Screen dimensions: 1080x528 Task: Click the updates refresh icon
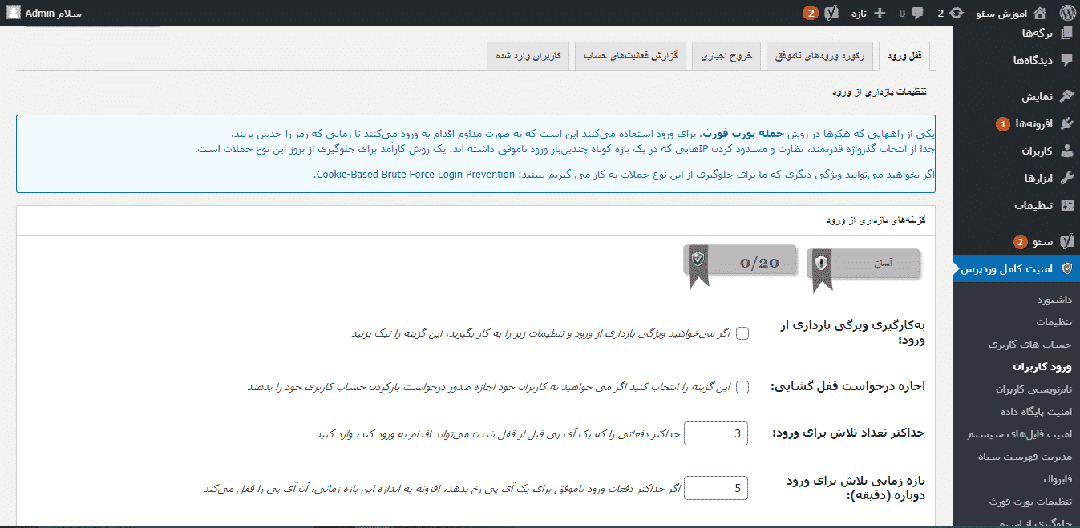click(x=957, y=13)
